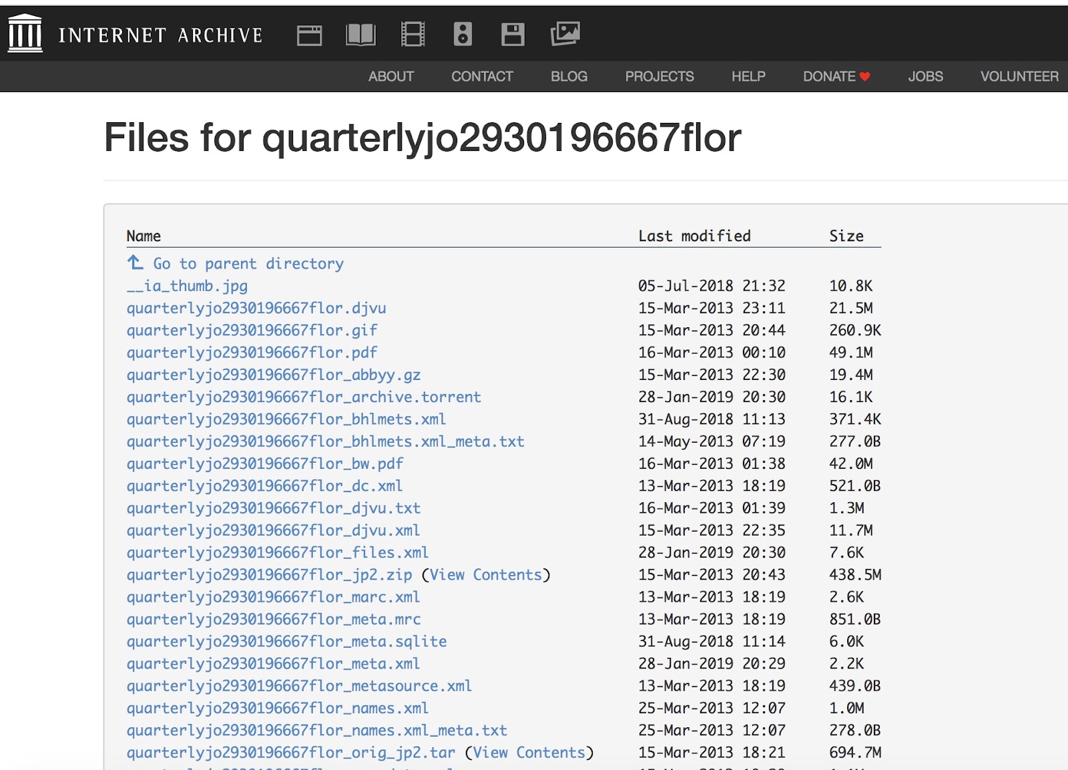Screen dimensions: 1068x770
Task: Open the BLOG menu item
Action: (569, 77)
